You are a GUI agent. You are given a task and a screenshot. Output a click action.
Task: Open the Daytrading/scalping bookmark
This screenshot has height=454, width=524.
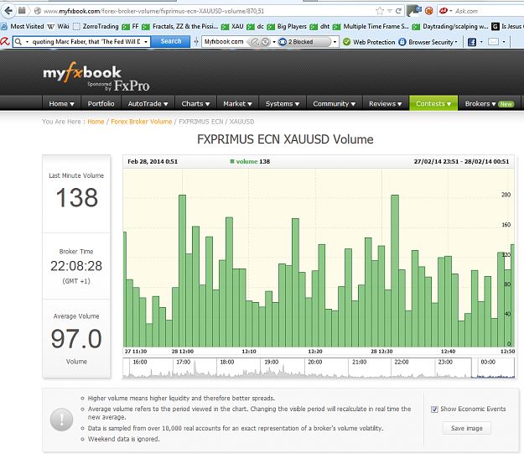(x=450, y=26)
